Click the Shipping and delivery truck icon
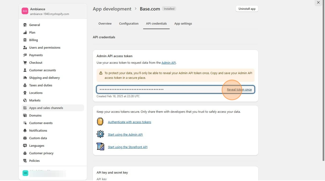 25,78
